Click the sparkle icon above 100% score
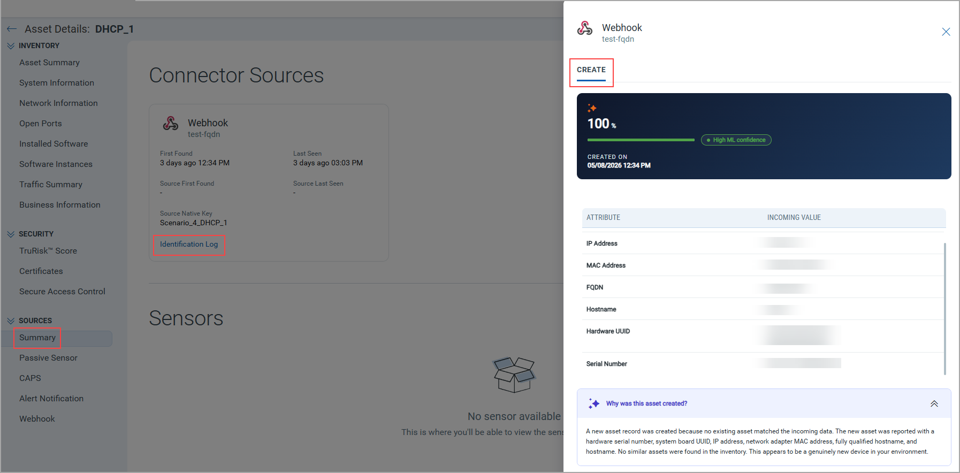The image size is (960, 473). tap(592, 108)
